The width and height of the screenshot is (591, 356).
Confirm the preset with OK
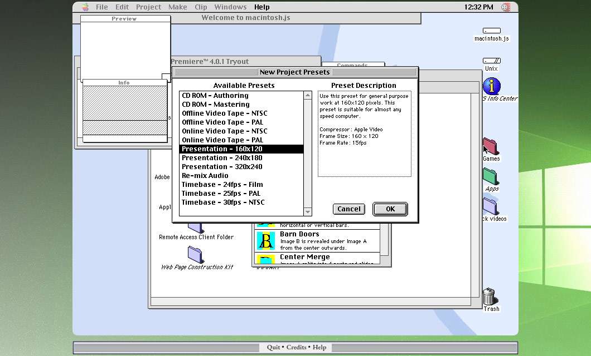click(390, 209)
